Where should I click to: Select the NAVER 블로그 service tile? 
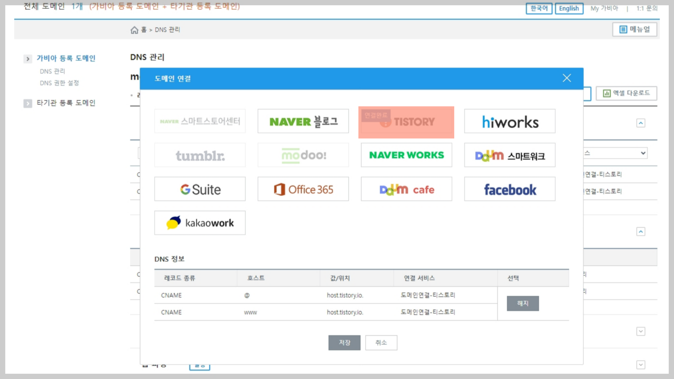(303, 121)
